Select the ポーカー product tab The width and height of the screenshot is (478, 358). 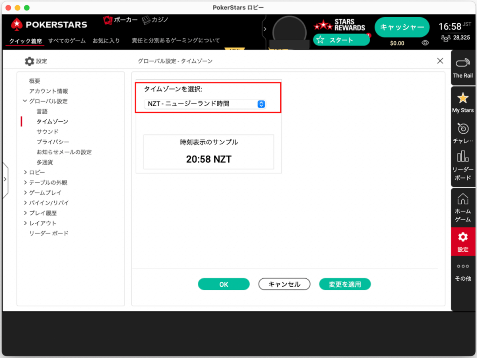(121, 20)
